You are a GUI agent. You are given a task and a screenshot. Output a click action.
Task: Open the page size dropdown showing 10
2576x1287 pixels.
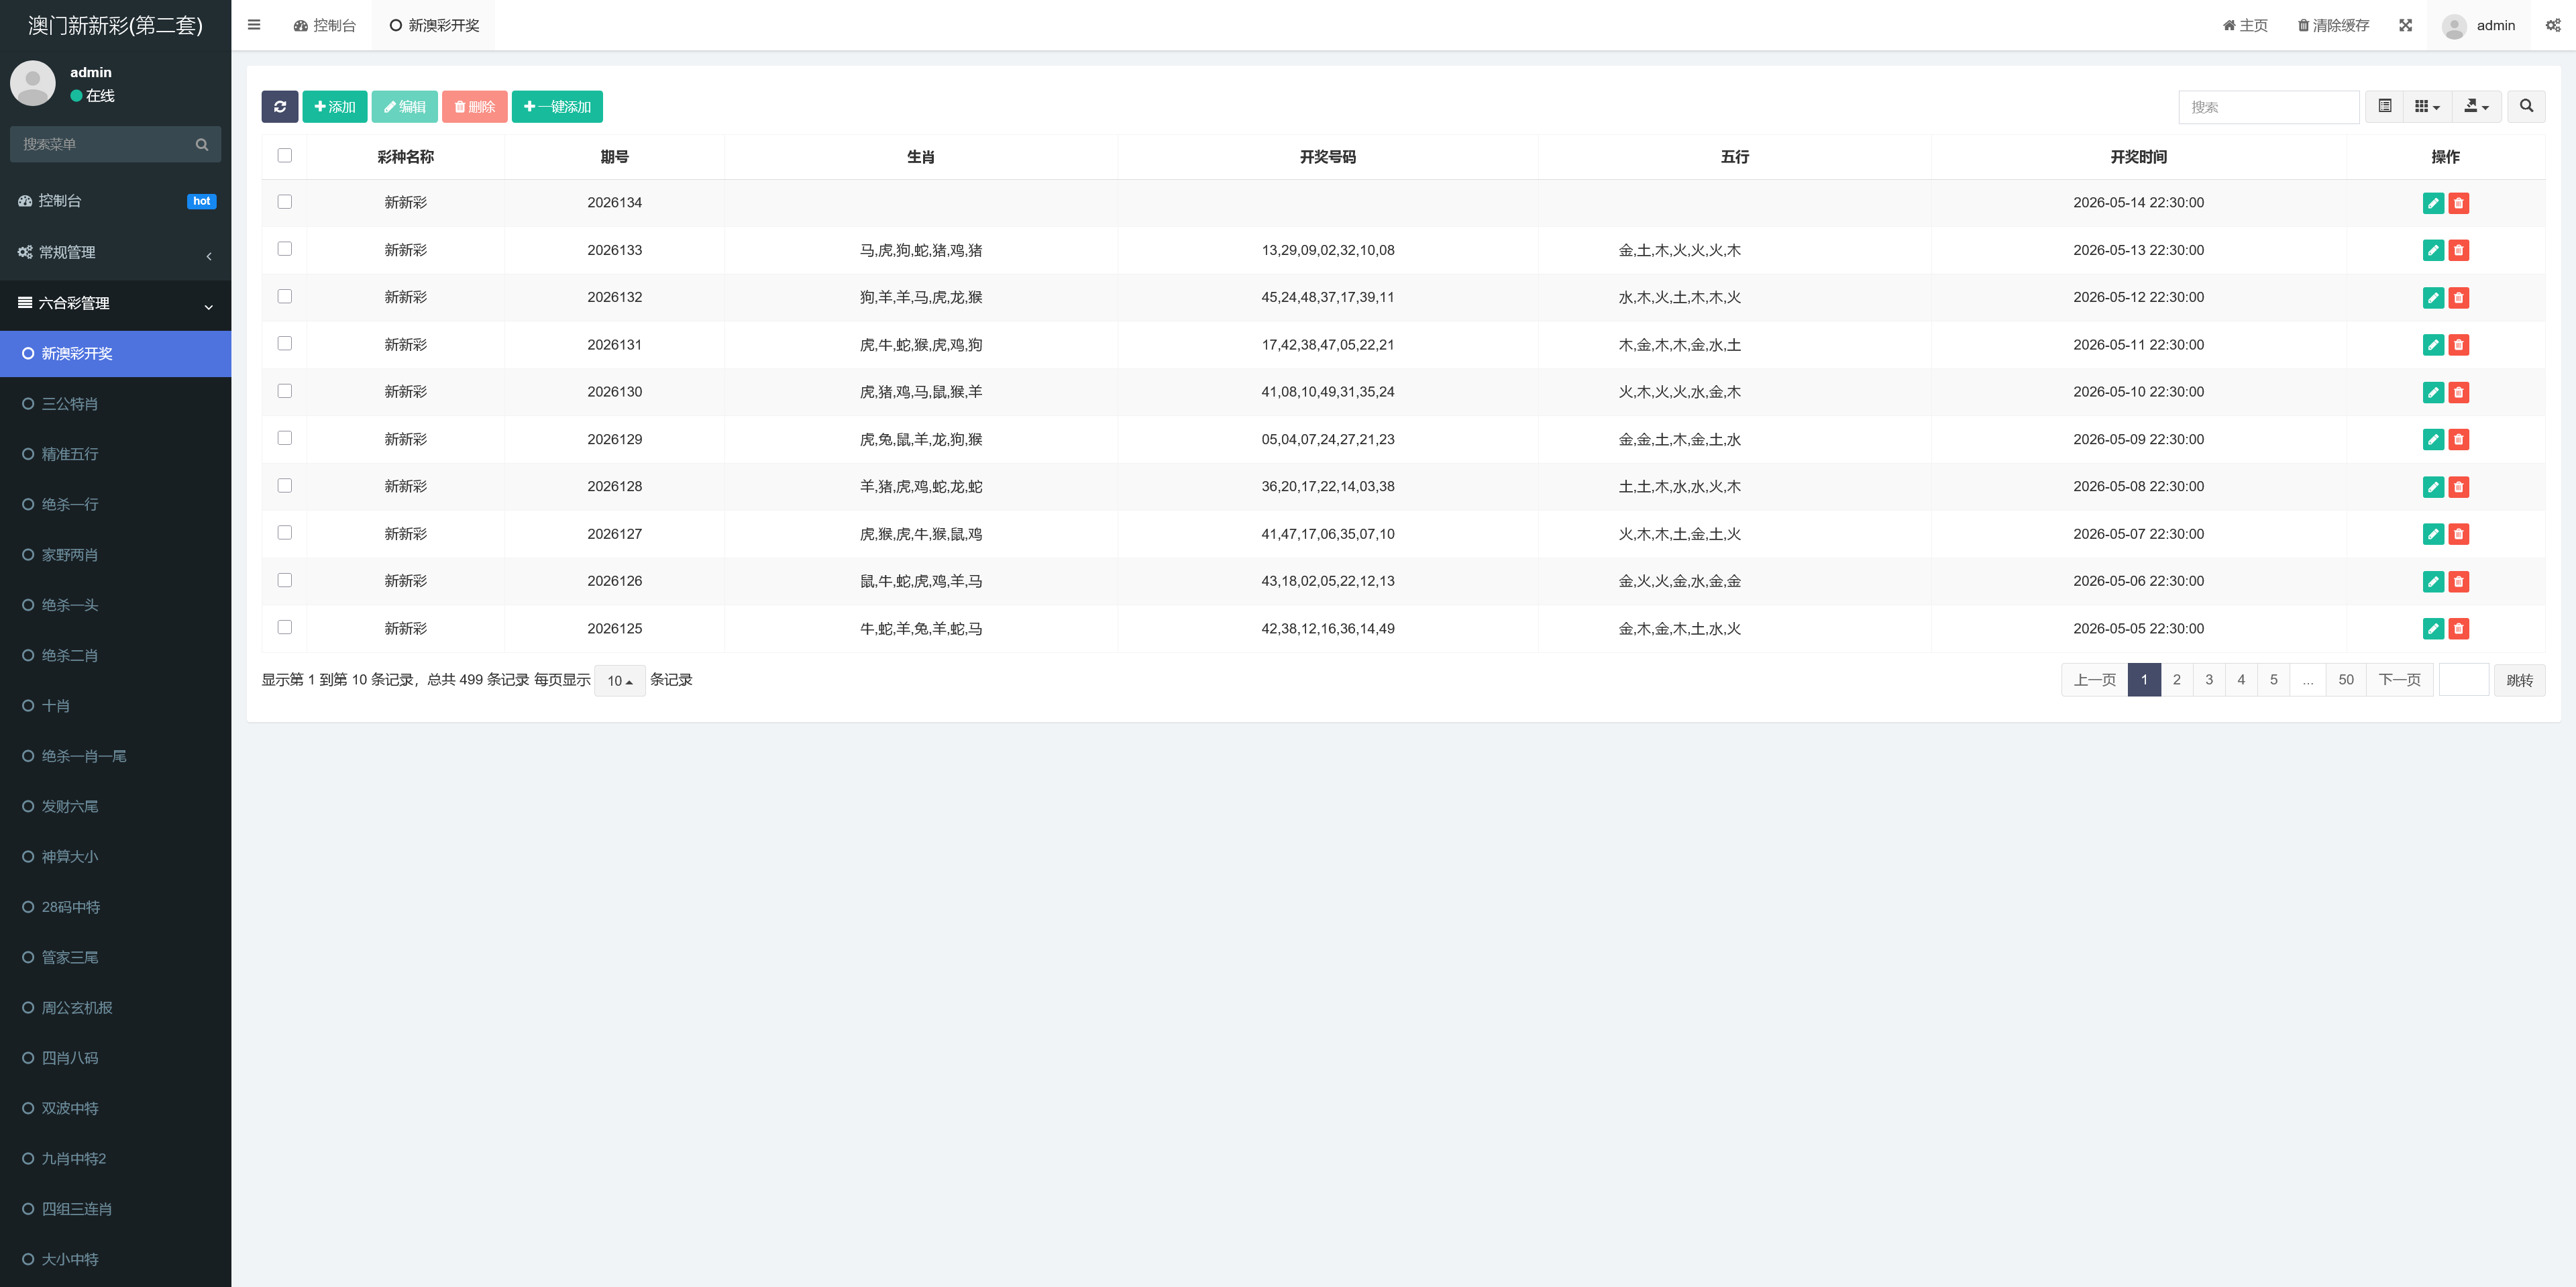[x=619, y=681]
